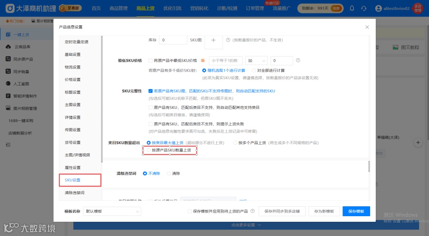
Task: Click the plus icon for SKU图 upload
Action: [214, 40]
